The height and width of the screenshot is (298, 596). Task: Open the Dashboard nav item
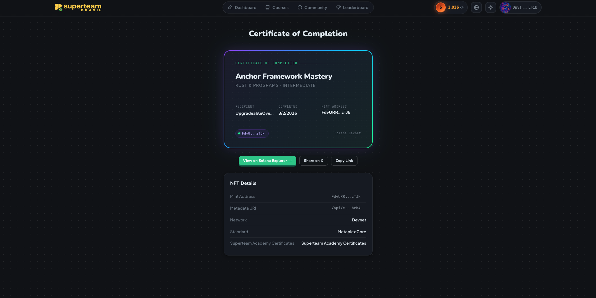click(x=242, y=7)
